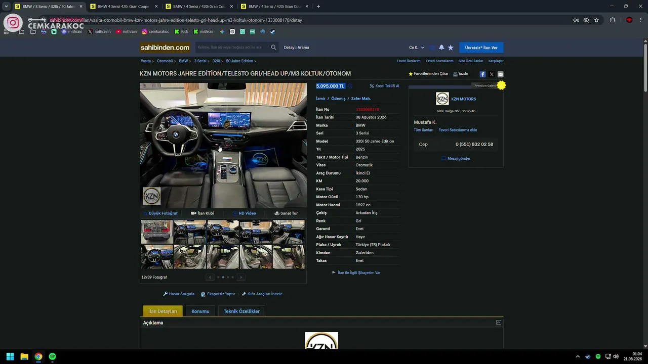Open the 50 Jahre Edition breadcrumb
Viewport: 648px width, 364px height.
pos(239,61)
